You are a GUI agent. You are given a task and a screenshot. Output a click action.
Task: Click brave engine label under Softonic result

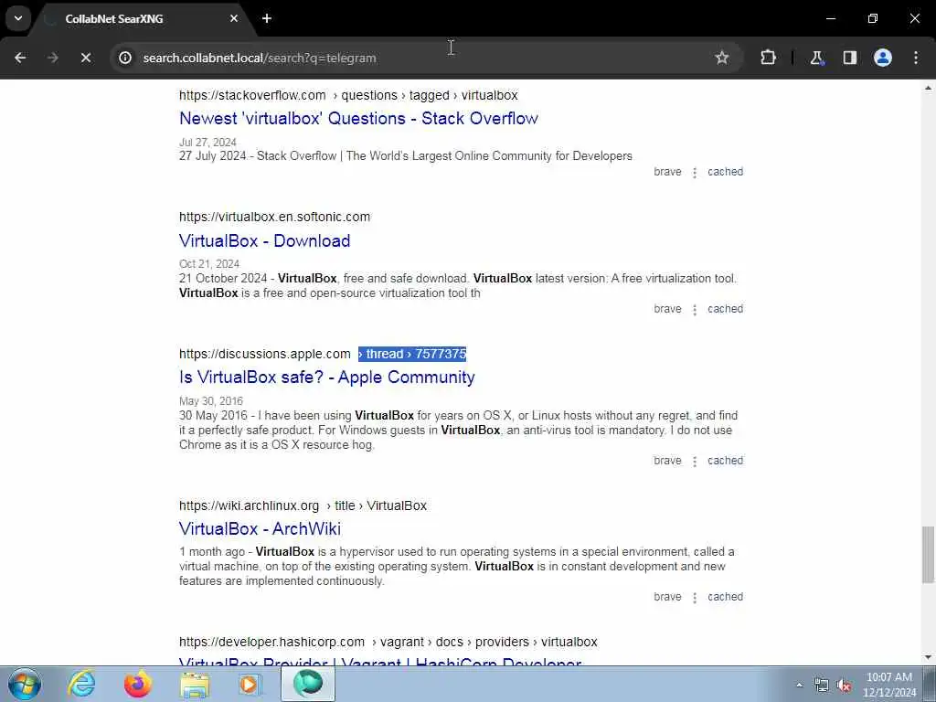coord(667,309)
